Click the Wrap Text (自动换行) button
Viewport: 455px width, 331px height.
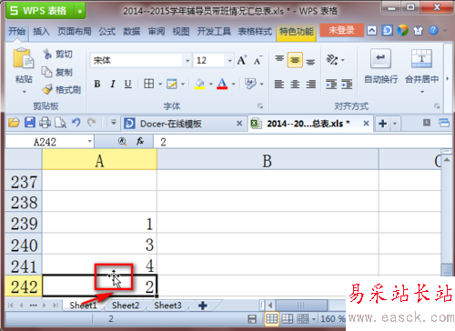point(380,66)
